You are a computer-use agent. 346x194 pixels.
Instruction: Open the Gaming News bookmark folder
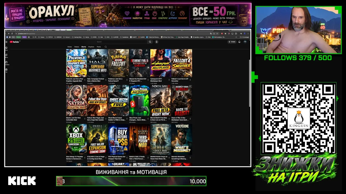(x=77, y=37)
